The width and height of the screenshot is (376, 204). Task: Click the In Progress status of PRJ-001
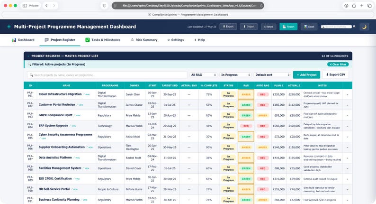click(228, 94)
